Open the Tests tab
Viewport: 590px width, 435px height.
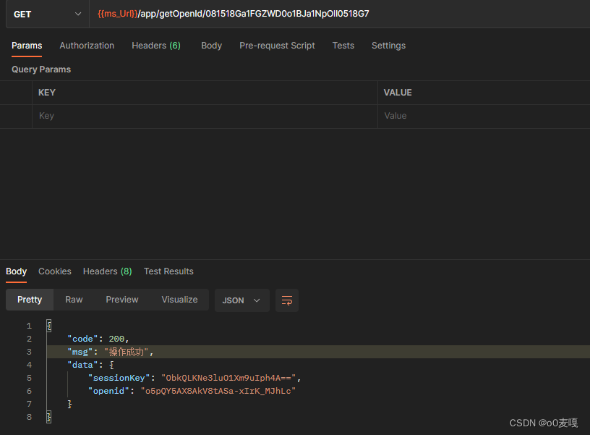[343, 46]
